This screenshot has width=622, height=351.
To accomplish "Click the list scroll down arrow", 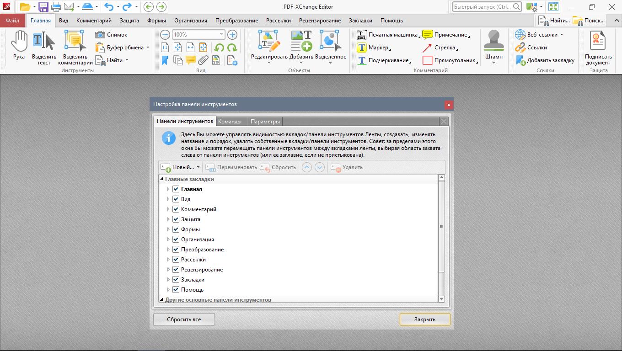I will coord(441,299).
